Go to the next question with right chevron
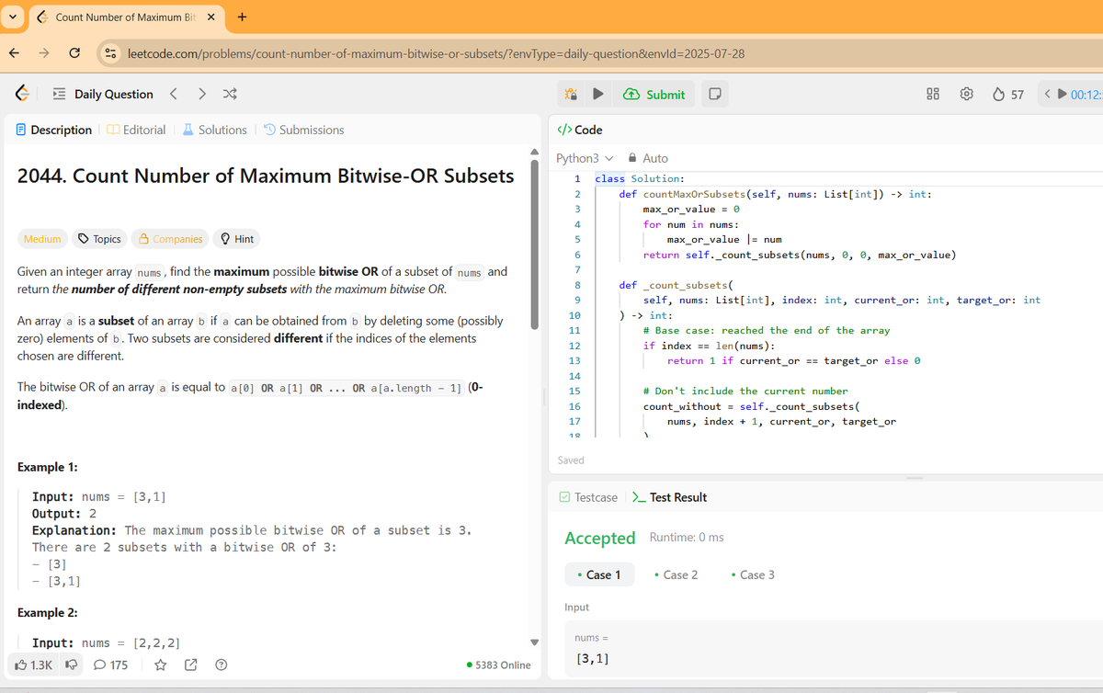 click(x=201, y=94)
